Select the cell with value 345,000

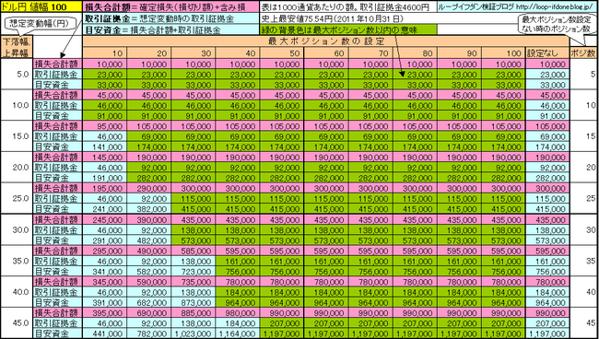point(105,282)
